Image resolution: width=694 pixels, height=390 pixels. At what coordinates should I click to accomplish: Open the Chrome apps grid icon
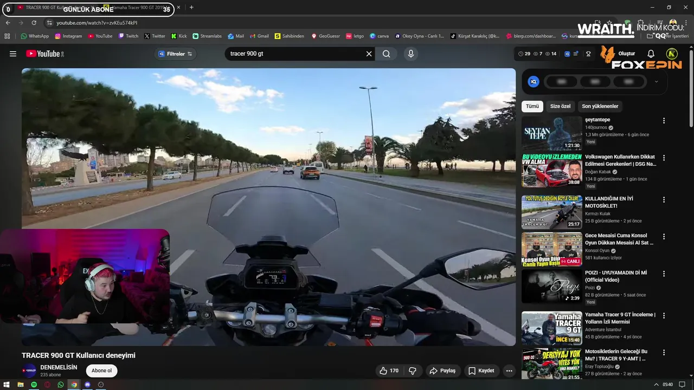click(7, 36)
